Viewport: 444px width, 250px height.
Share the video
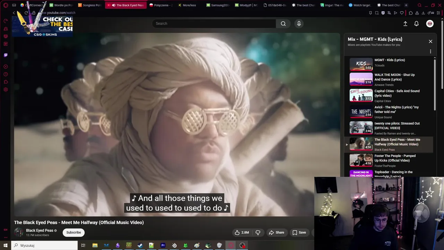[276, 233]
